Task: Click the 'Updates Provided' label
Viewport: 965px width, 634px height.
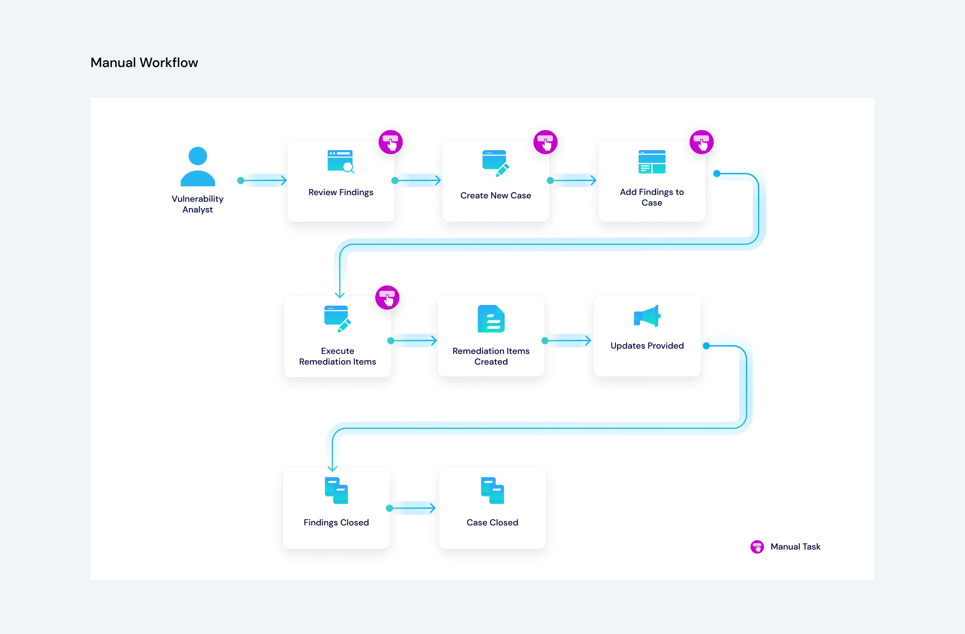Action: click(647, 345)
